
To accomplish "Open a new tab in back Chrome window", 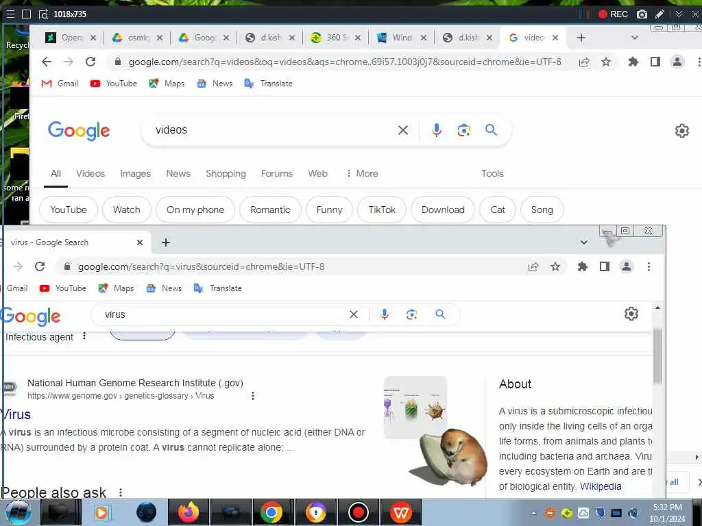I will (581, 38).
